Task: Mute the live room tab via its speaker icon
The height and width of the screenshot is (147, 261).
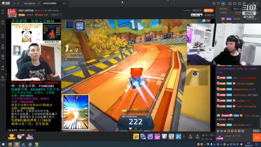Action: [x=64, y=3]
